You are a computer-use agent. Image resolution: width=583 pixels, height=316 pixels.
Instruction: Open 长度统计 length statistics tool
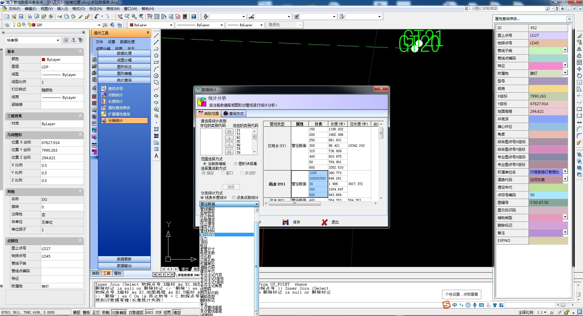(115, 101)
